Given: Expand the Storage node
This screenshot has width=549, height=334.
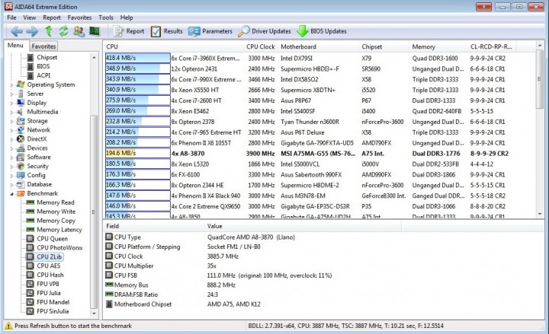Looking at the screenshot, I should [x=11, y=121].
